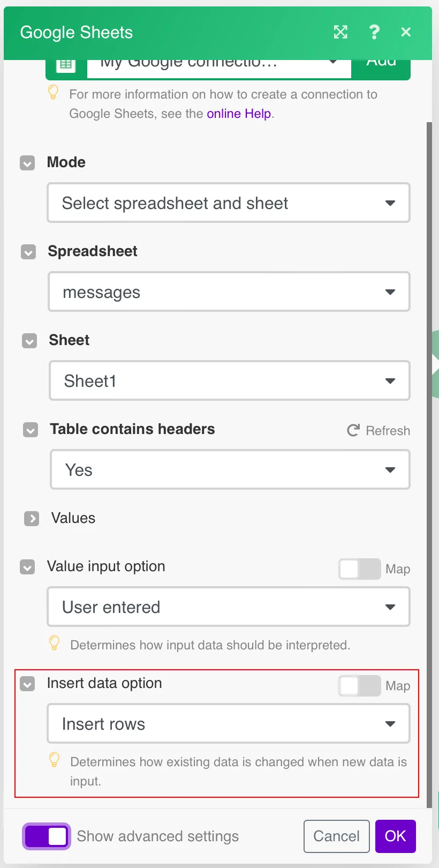Open the Insert data option dropdown

point(229,724)
